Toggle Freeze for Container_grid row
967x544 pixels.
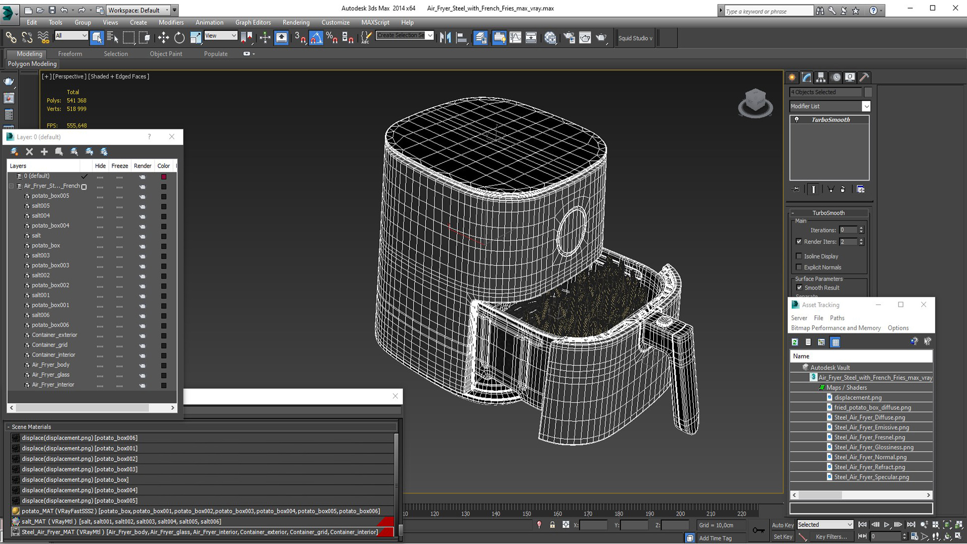click(119, 346)
